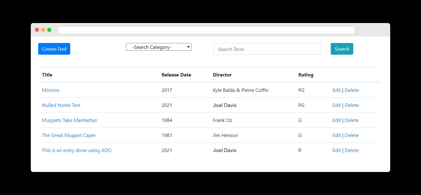Click the Release Date column header
Image resolution: width=421 pixels, height=195 pixels.
click(176, 75)
